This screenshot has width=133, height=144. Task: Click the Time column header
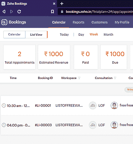(x=13, y=78)
